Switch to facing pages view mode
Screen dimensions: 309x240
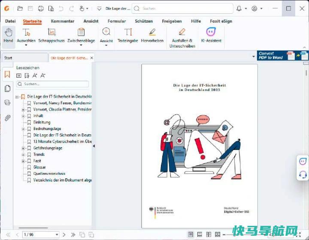(209, 234)
